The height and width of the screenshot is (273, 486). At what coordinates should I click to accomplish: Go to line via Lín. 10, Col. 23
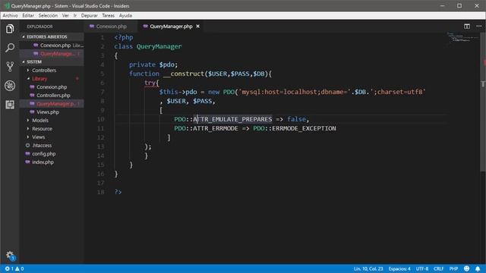tap(368, 268)
